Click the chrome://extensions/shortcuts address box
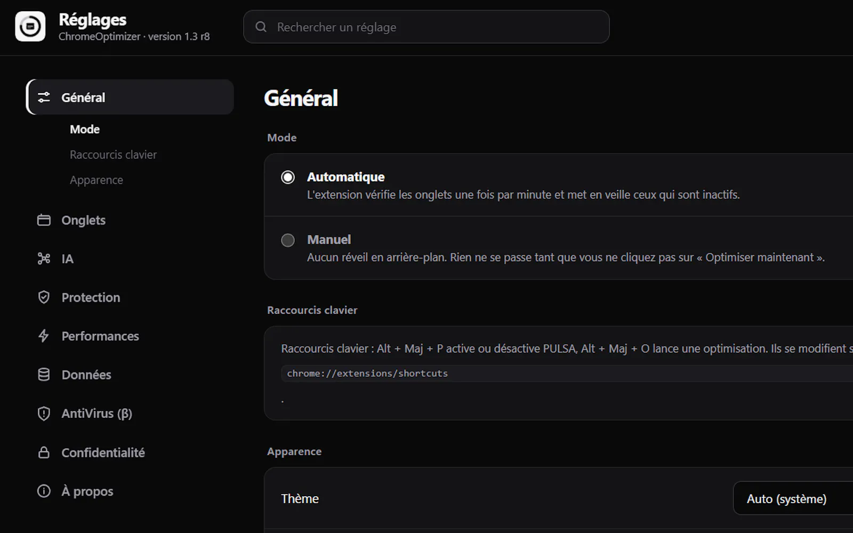Viewport: 853px width, 533px height. click(x=567, y=373)
